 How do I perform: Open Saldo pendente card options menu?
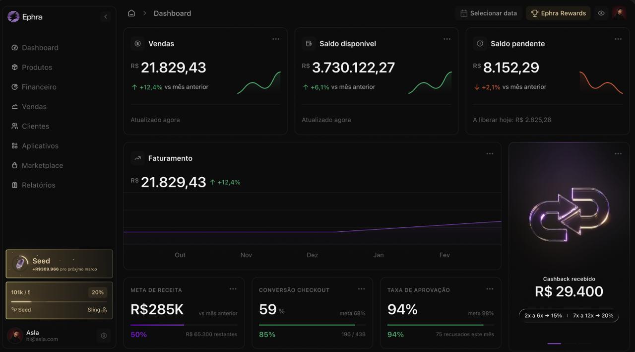tap(618, 39)
